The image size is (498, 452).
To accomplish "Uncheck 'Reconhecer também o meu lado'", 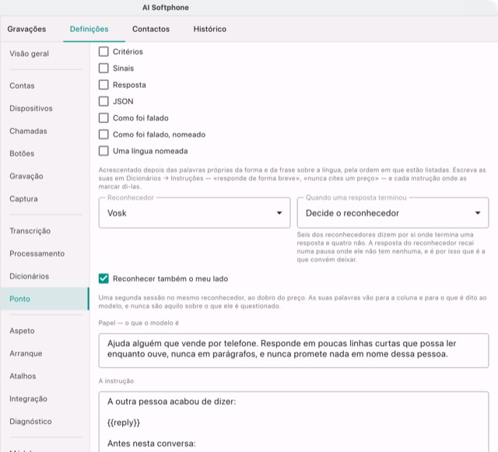I will pos(103,279).
